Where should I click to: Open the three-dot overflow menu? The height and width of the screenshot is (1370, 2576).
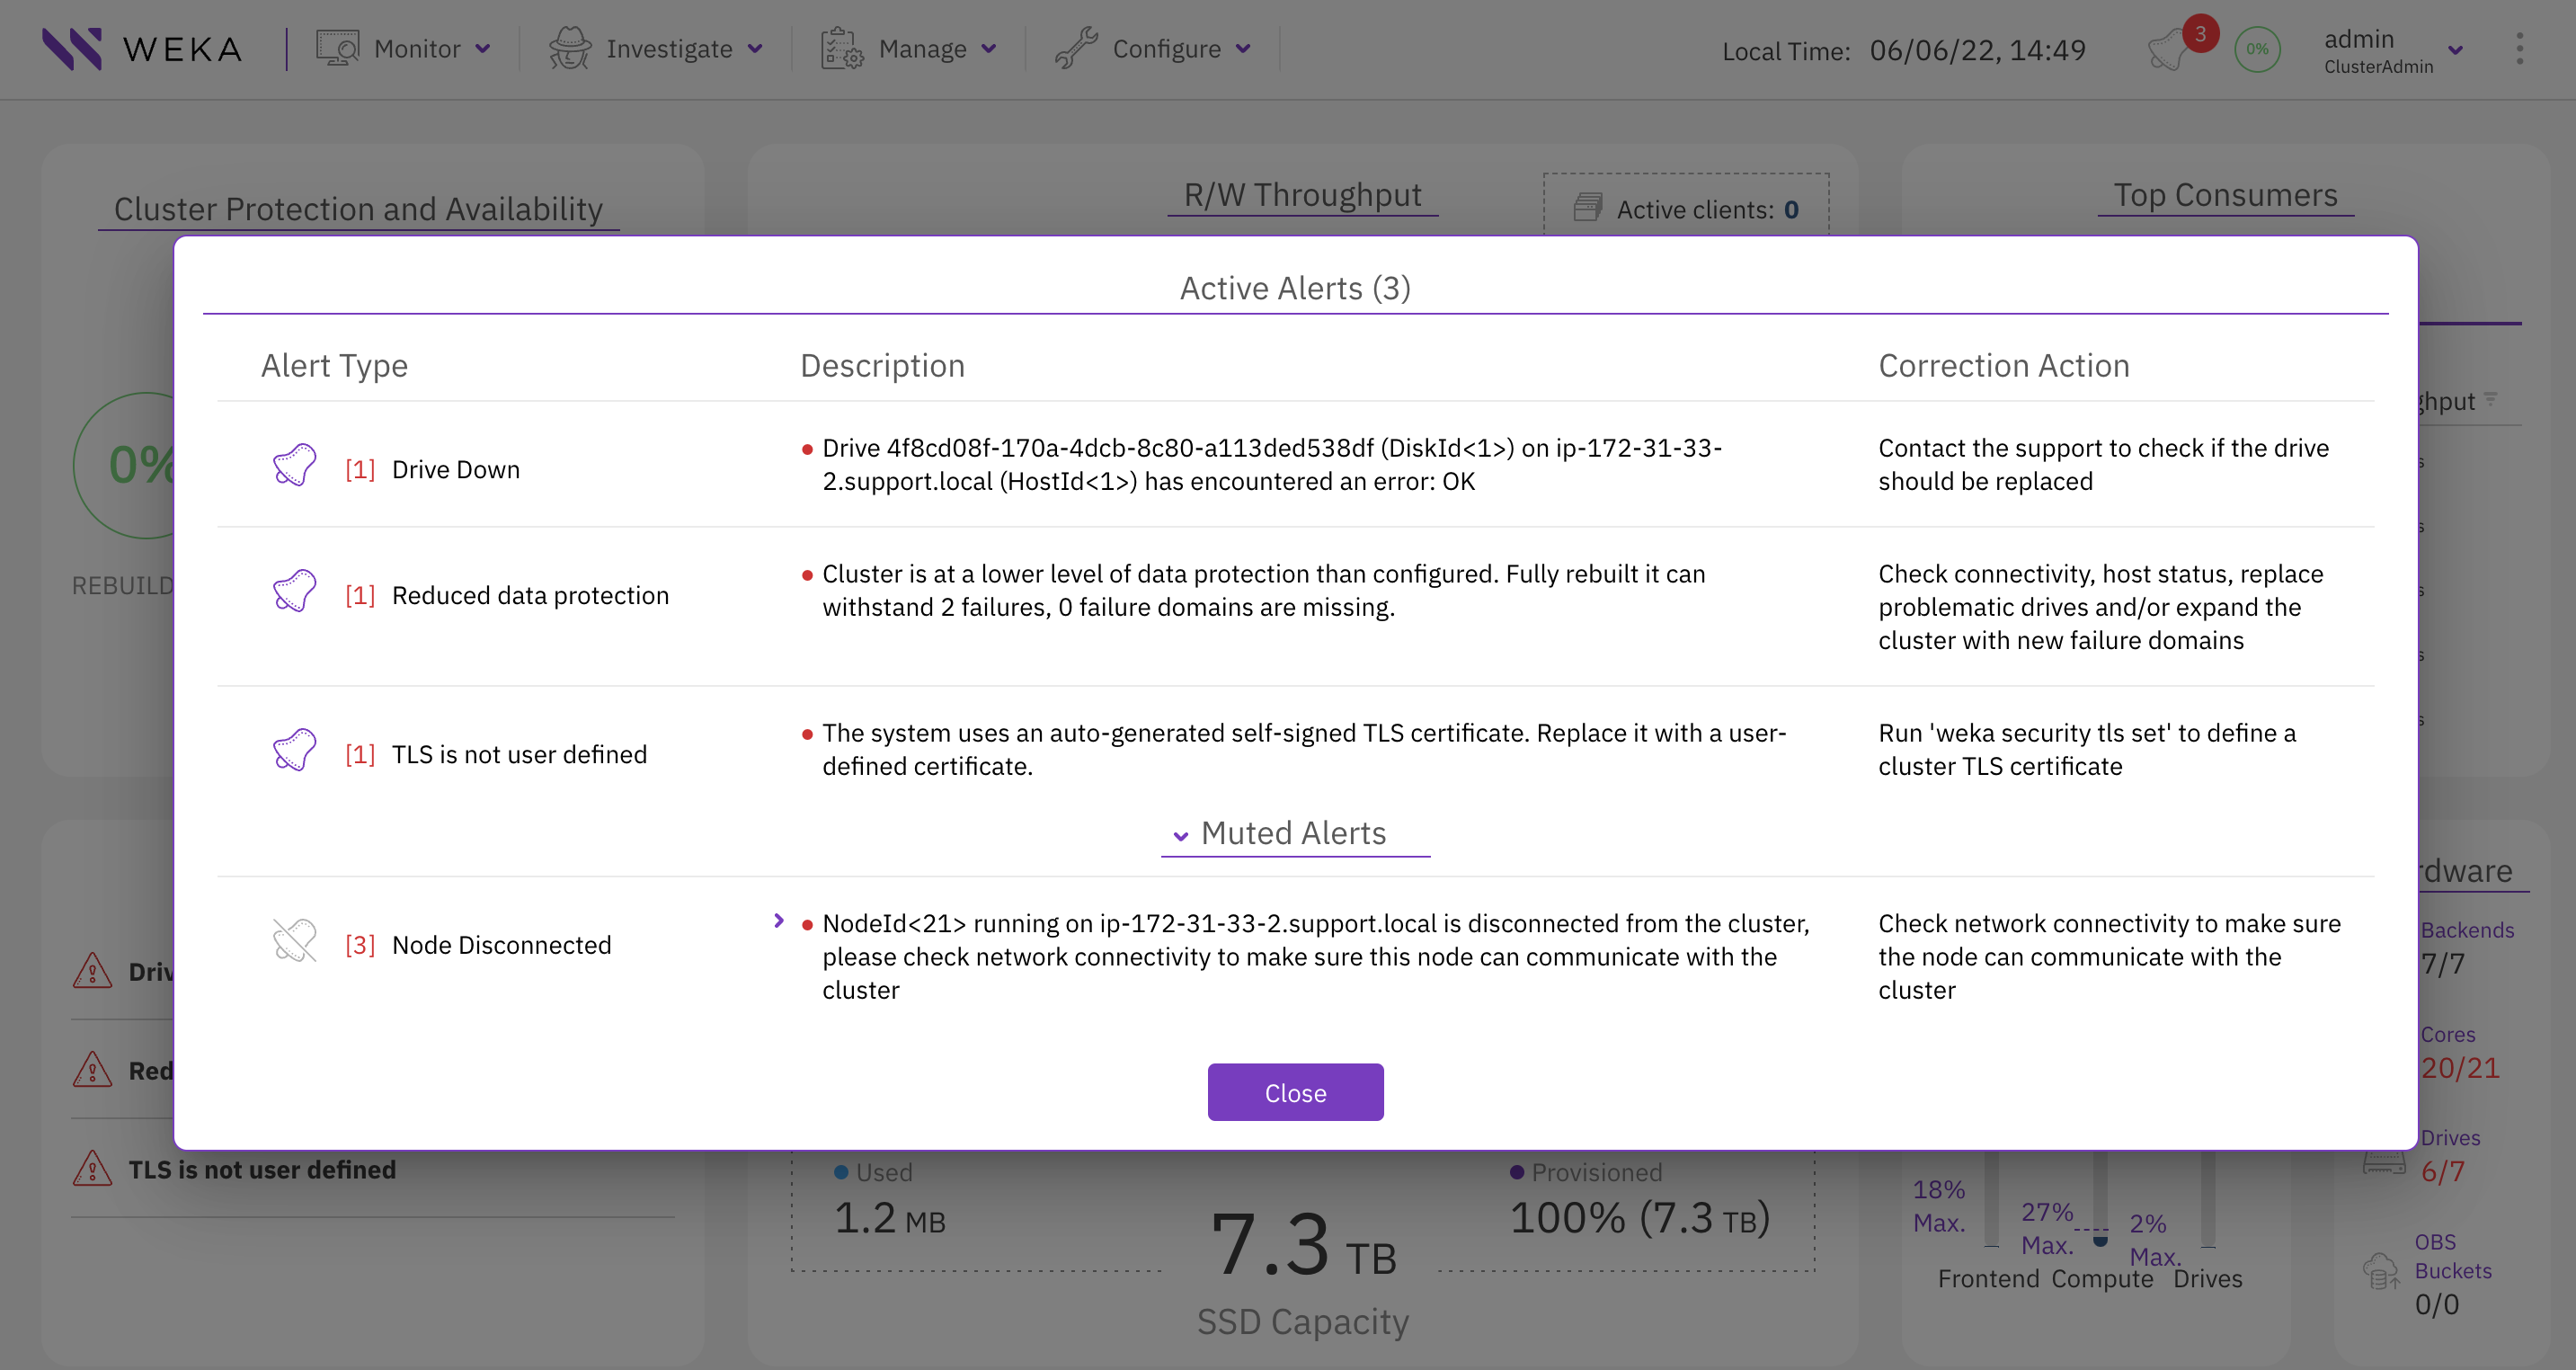pos(2519,49)
